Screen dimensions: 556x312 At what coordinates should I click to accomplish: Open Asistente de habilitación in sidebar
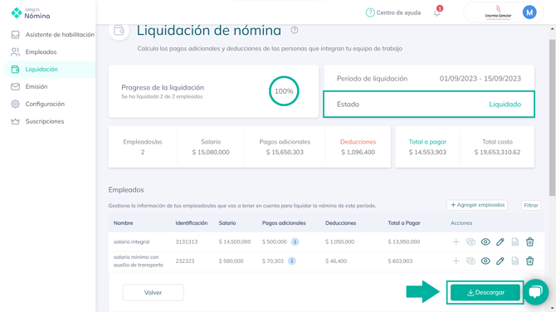click(x=60, y=34)
